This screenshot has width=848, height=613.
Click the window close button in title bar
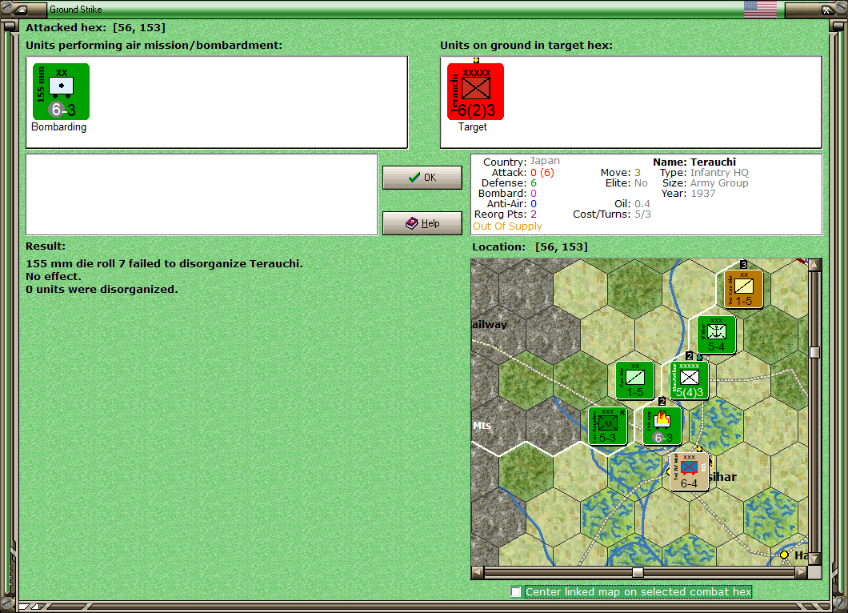(827, 9)
